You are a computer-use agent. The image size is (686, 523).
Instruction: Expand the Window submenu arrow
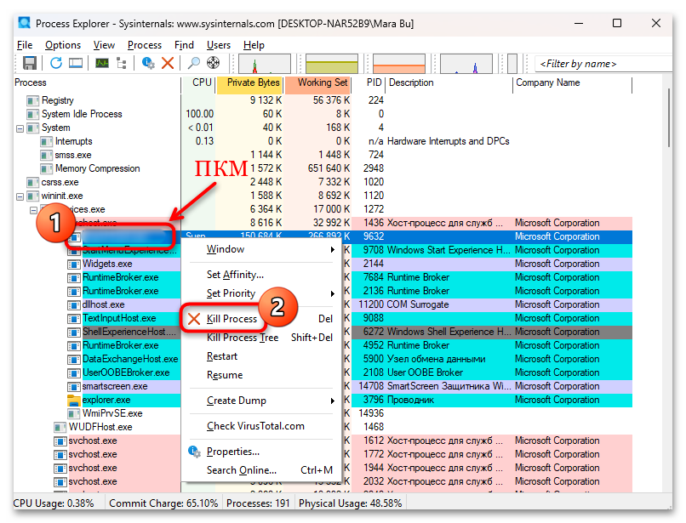click(333, 250)
